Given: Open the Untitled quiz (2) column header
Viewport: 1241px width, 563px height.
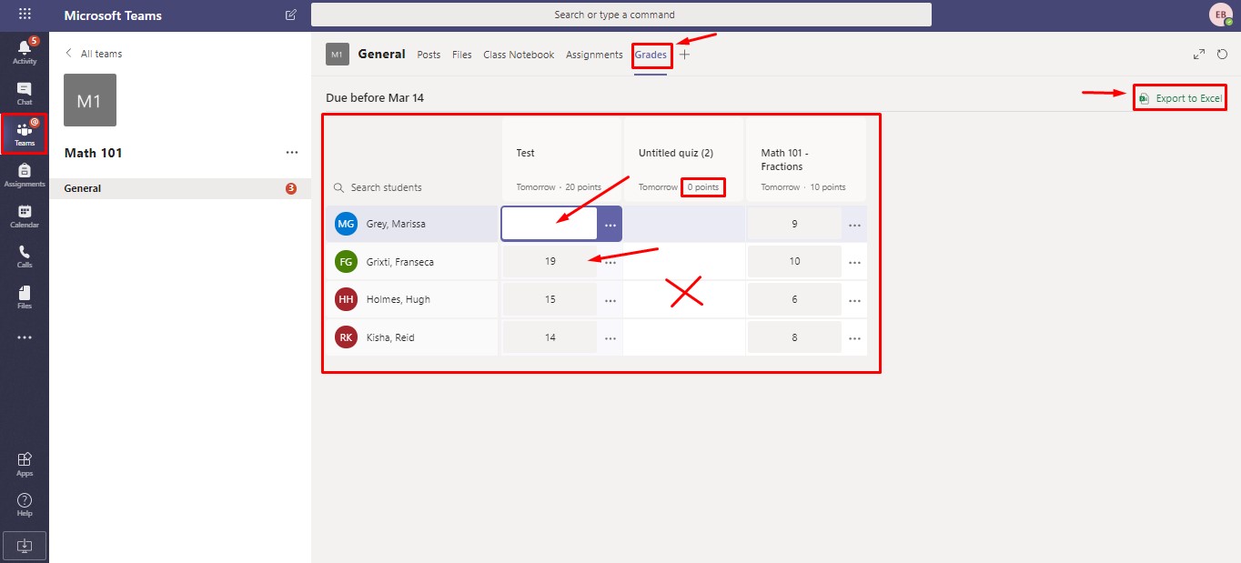Looking at the screenshot, I should point(683,159).
